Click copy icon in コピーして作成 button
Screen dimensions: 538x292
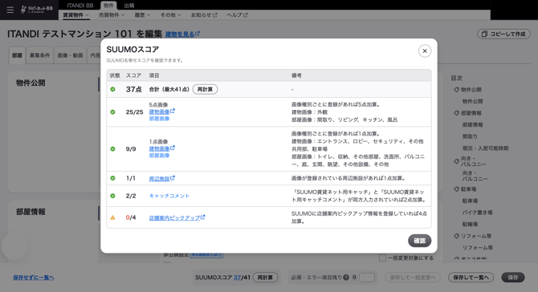click(484, 34)
